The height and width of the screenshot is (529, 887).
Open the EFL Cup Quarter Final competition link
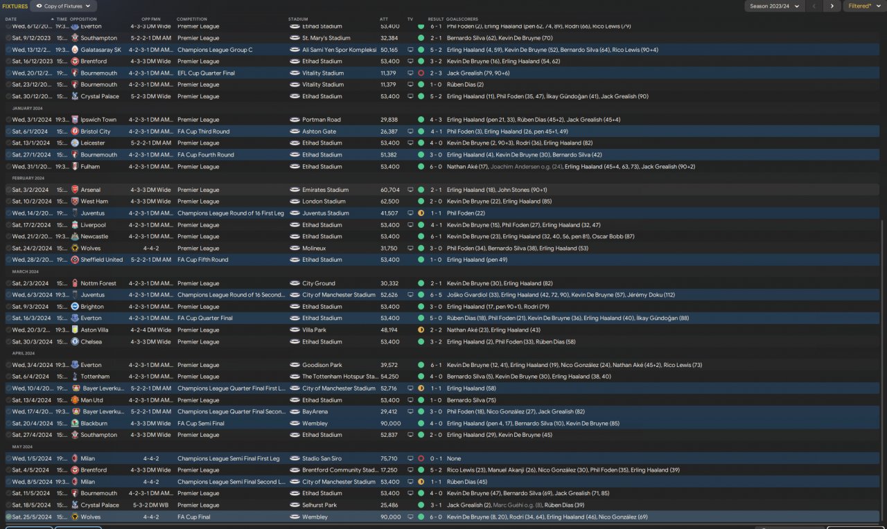click(208, 73)
